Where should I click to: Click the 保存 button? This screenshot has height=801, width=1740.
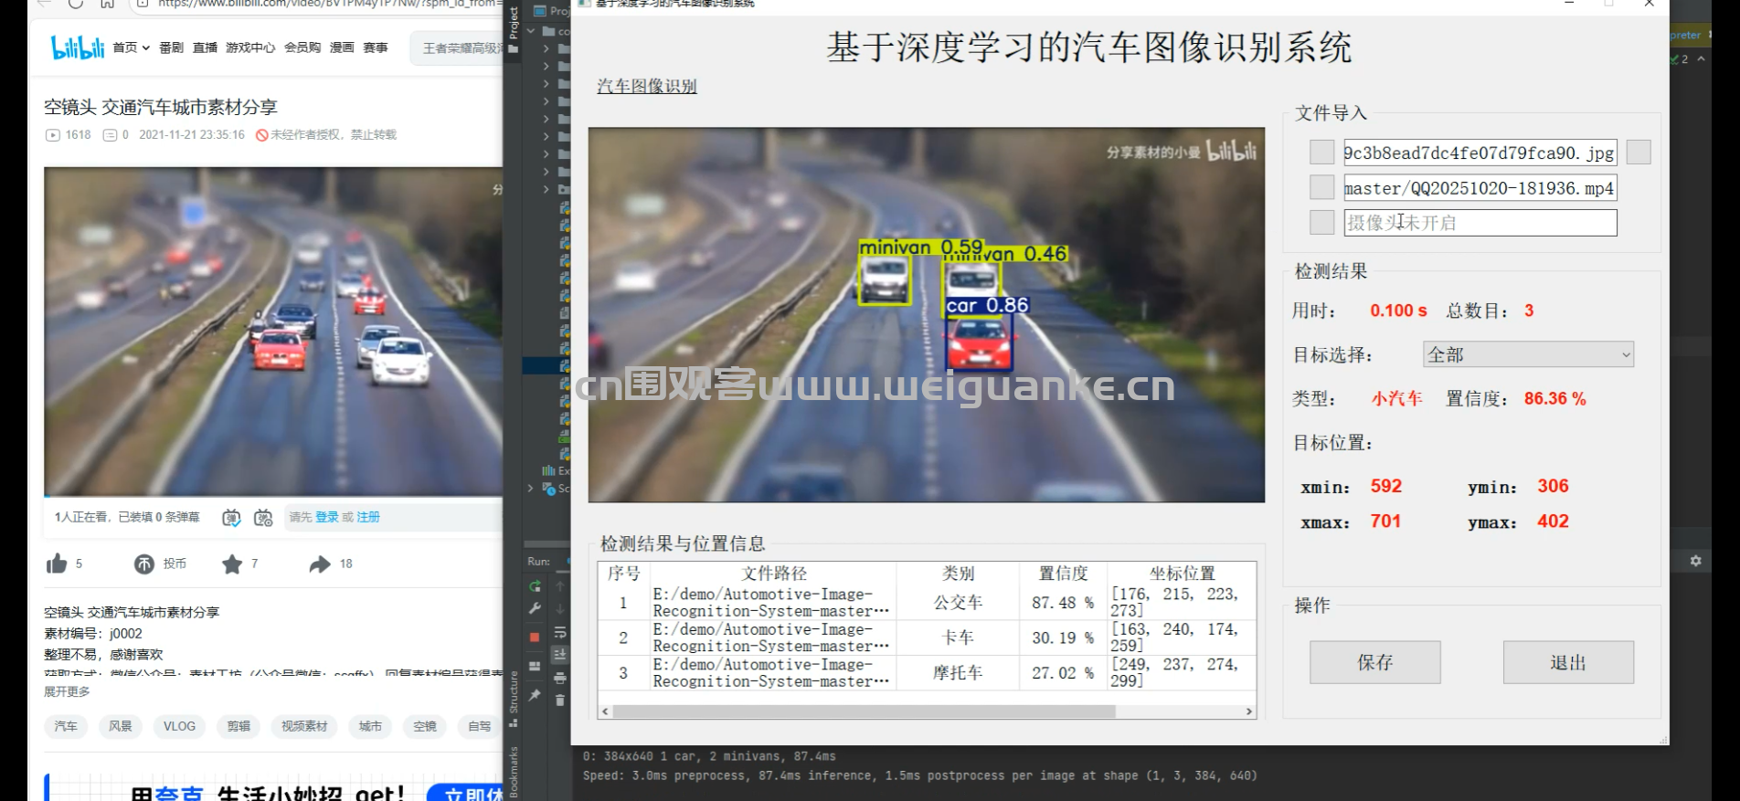pyautogui.click(x=1374, y=662)
